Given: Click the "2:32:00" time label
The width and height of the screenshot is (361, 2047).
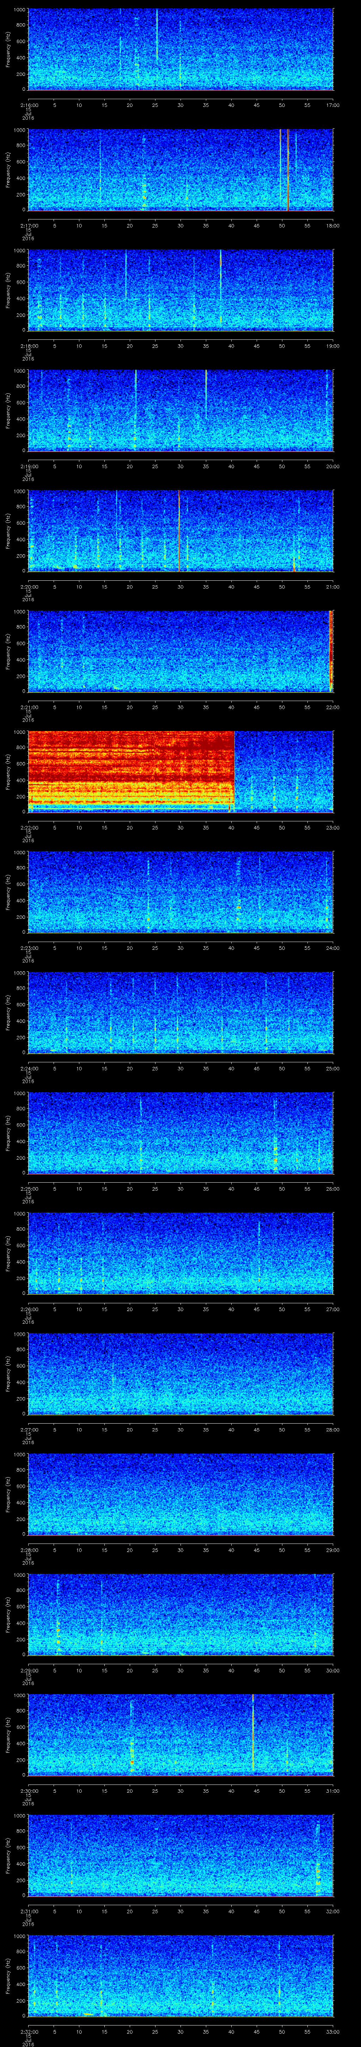Looking at the screenshot, I should point(29,2031).
